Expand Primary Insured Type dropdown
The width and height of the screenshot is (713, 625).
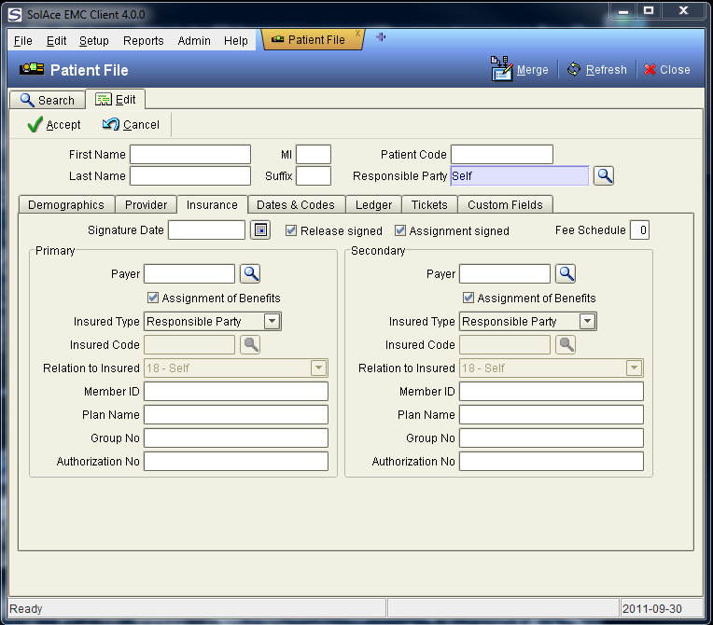271,321
